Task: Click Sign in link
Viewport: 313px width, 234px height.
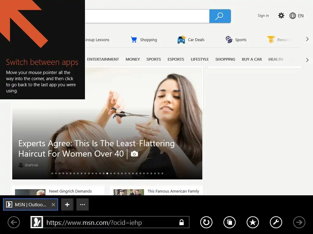Action: pyautogui.click(x=263, y=16)
